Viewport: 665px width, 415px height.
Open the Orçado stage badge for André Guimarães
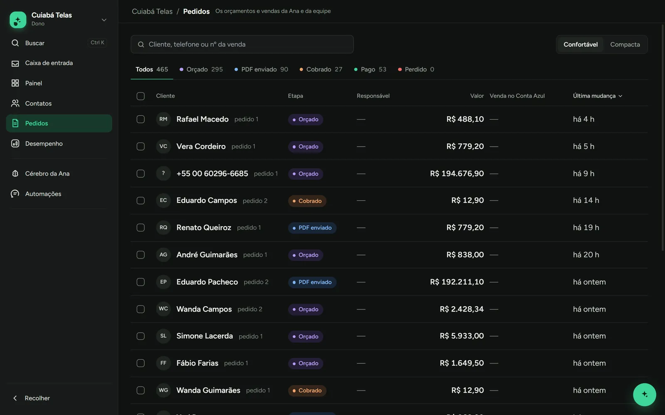(305, 255)
